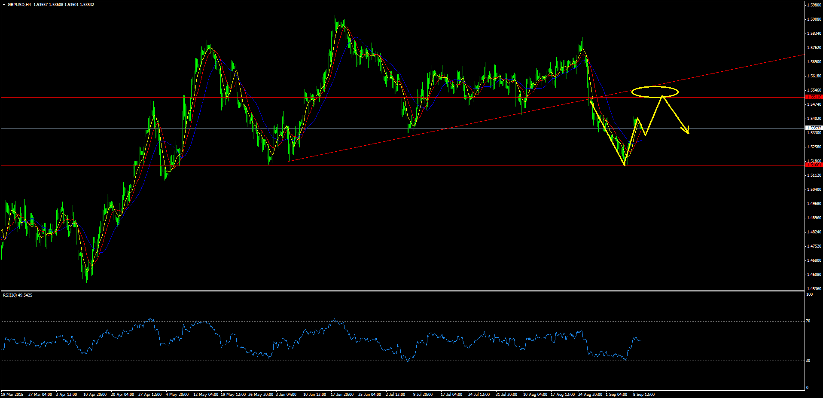The width and height of the screenshot is (823, 398).
Task: Click the 1 Sep 04:00 time label
Action: pos(616,395)
